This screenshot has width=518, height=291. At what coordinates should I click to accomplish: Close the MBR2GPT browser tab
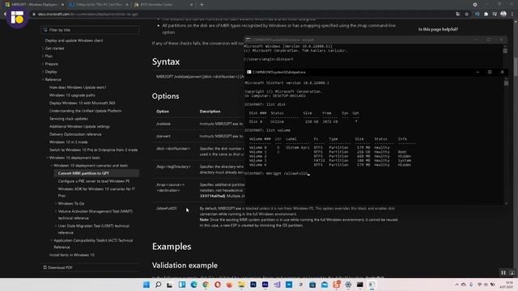tap(62, 5)
